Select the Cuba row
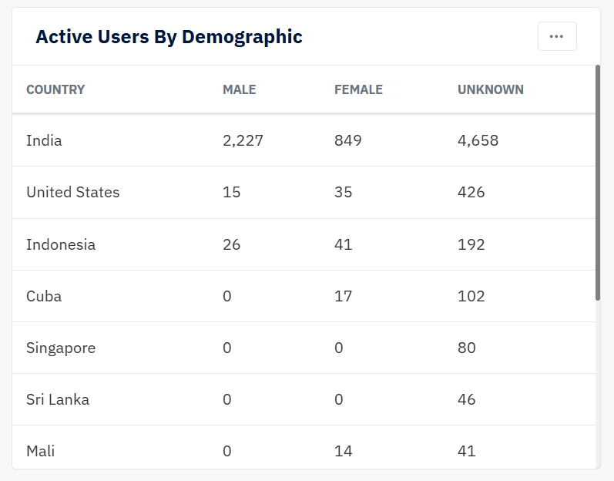This screenshot has height=481, width=614. (44, 296)
